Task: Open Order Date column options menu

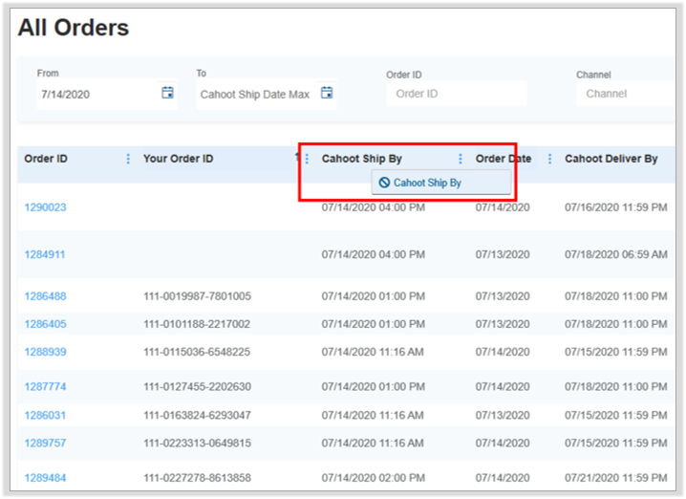Action: (x=550, y=159)
